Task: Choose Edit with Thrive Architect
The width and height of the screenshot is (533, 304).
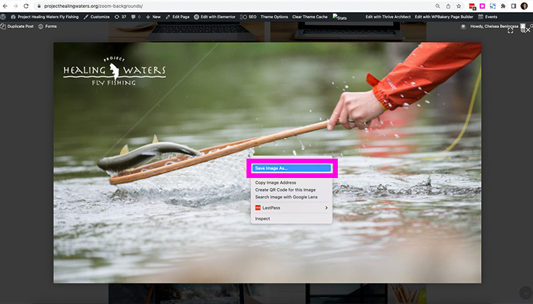Action: click(x=388, y=17)
